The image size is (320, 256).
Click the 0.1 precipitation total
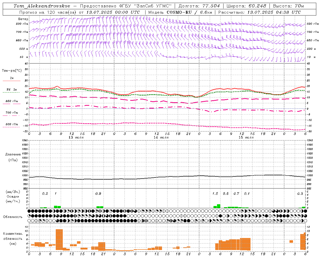coord(247,193)
